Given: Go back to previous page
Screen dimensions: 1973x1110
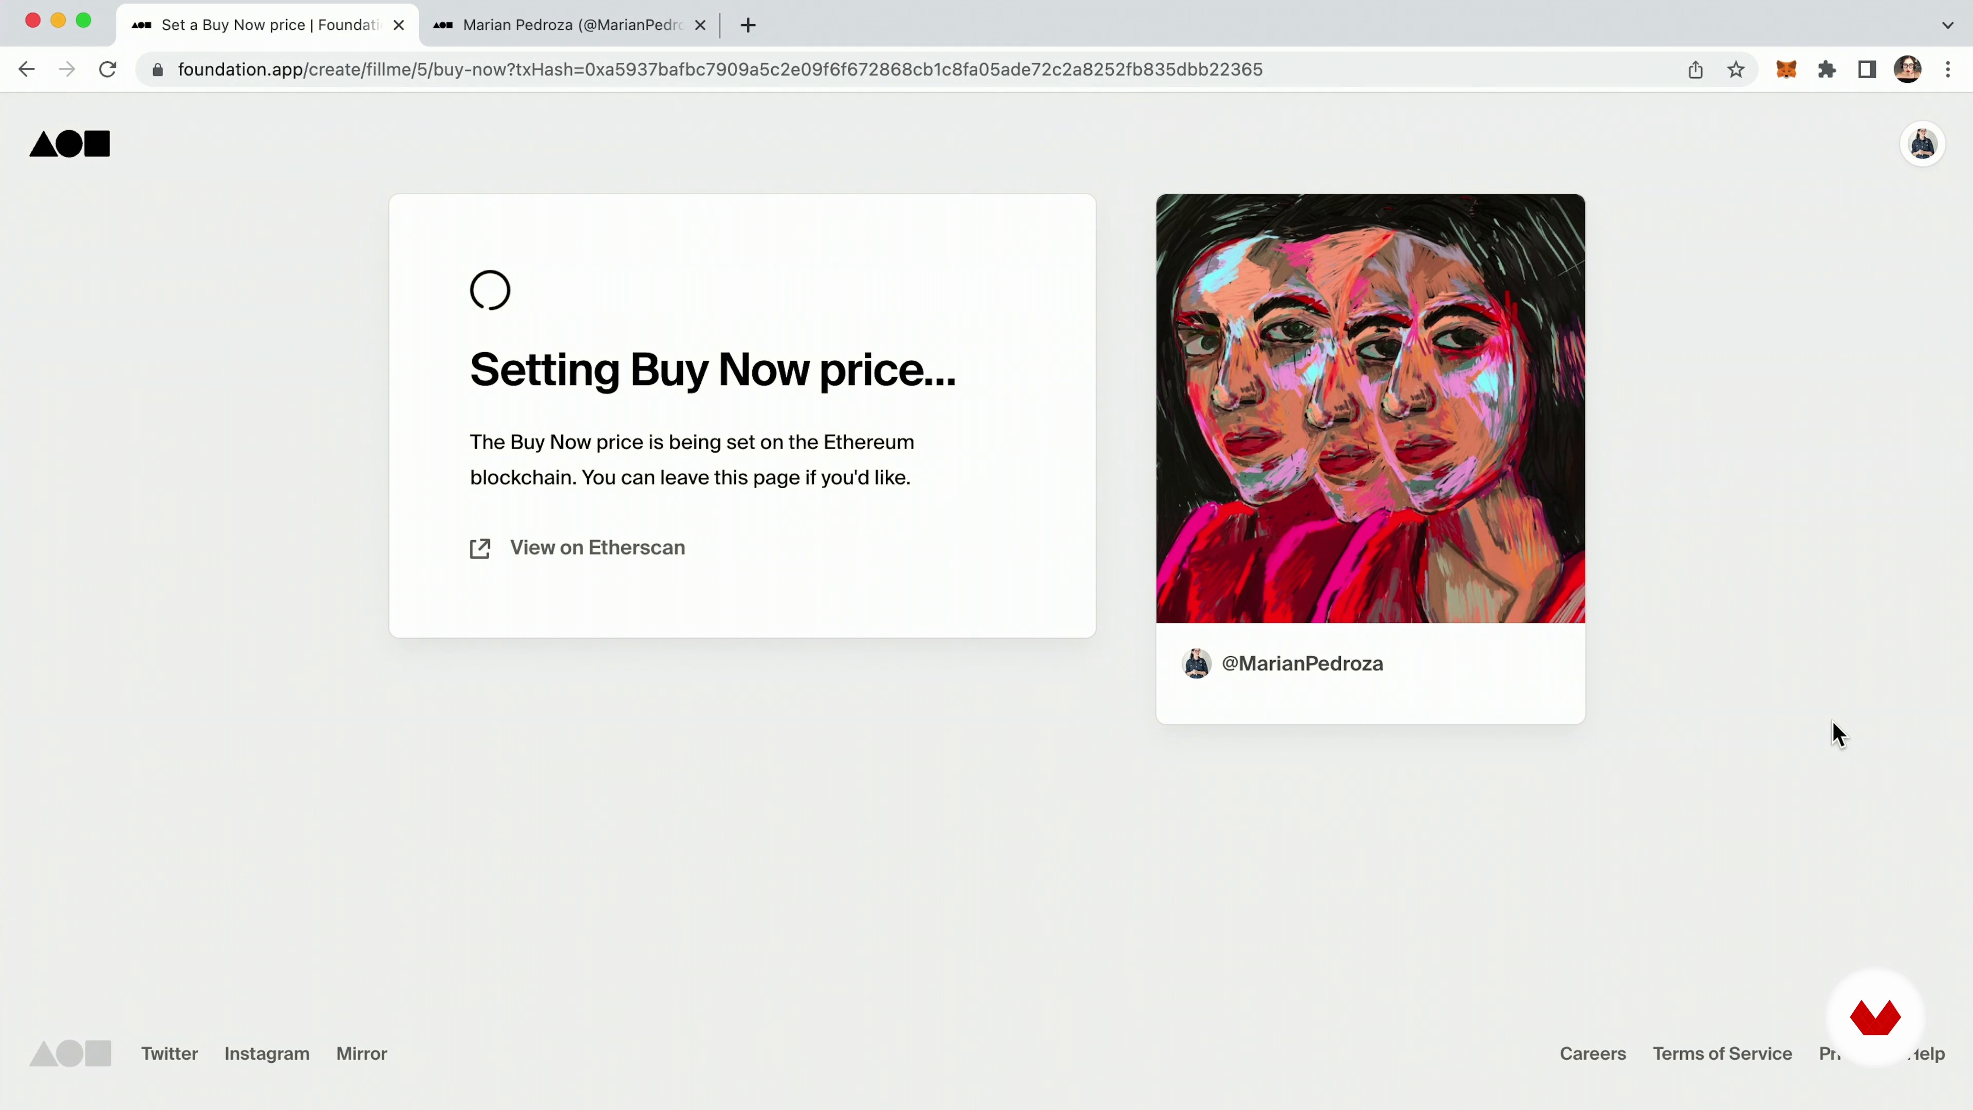Looking at the screenshot, I should point(27,70).
